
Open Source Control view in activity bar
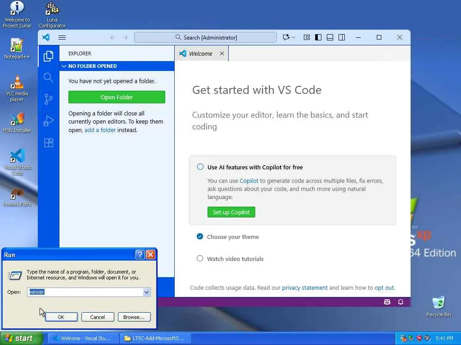coord(49,99)
